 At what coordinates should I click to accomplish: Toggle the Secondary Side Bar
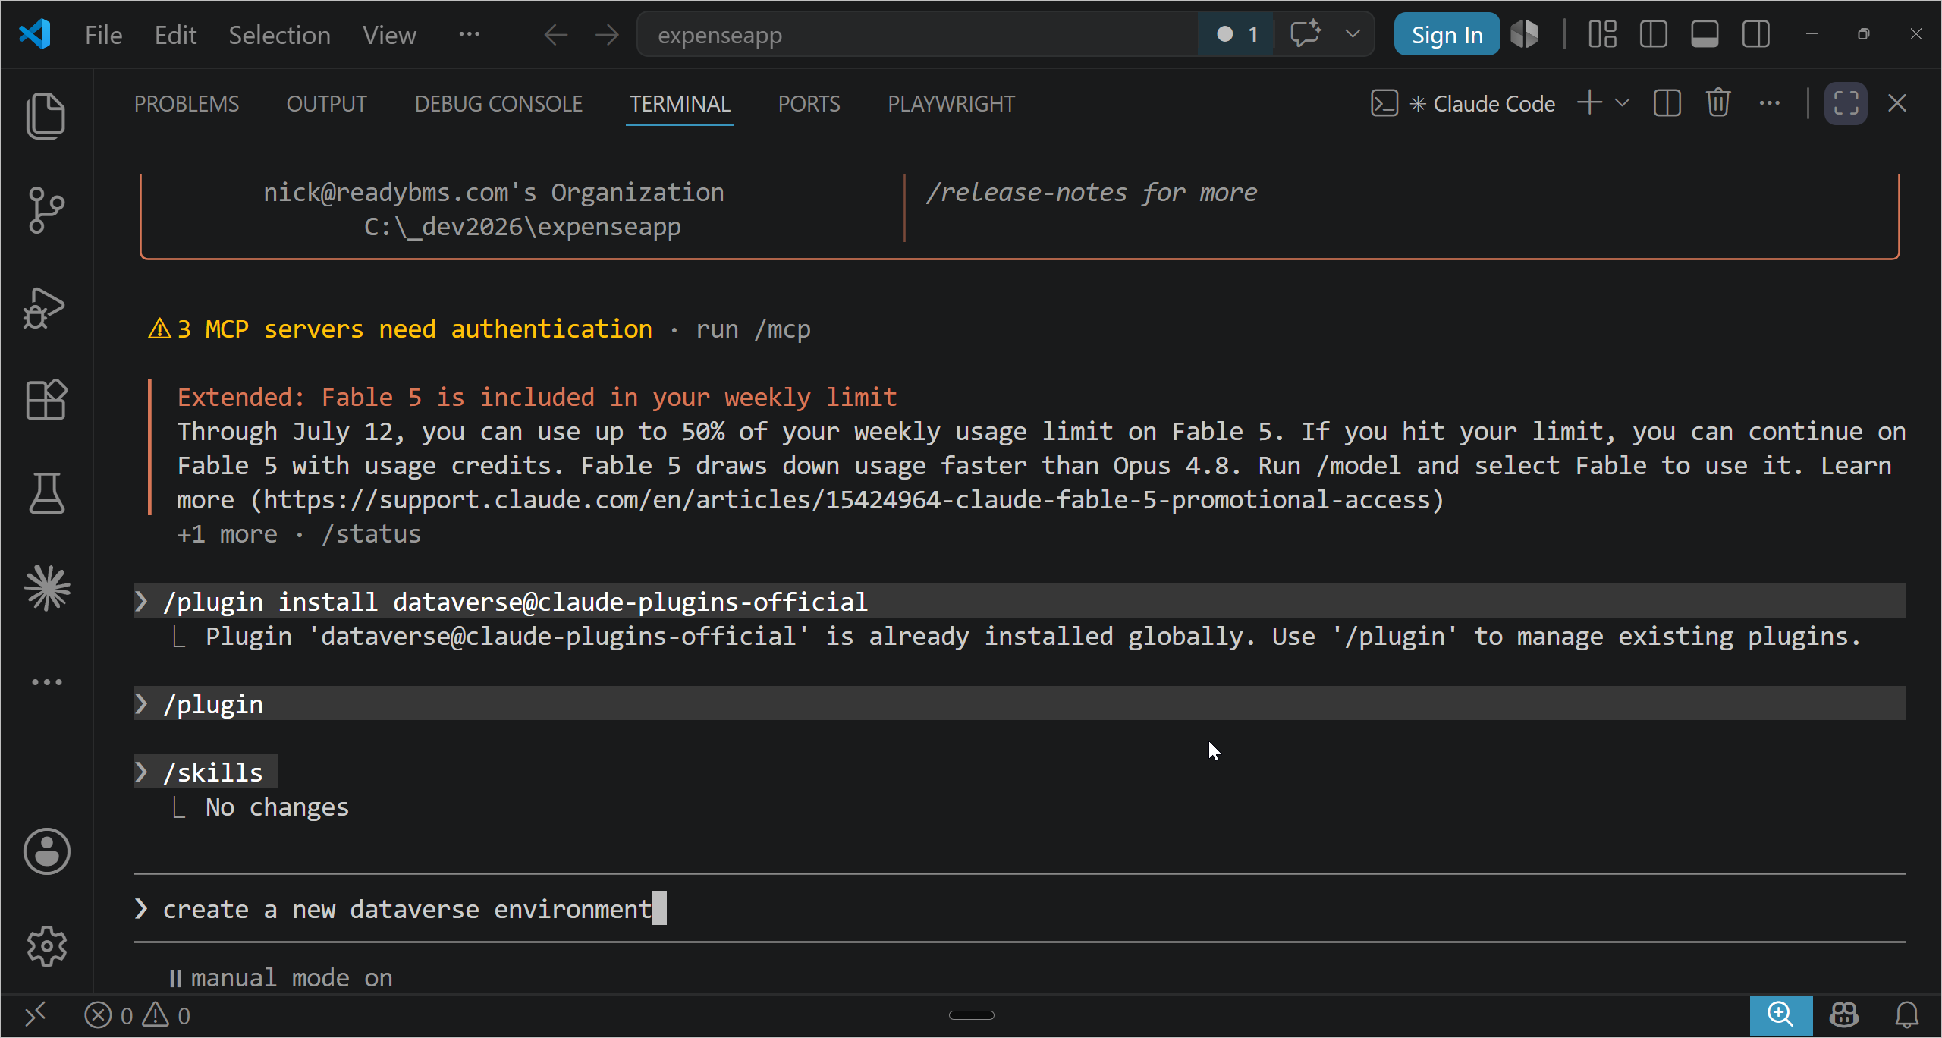click(x=1755, y=34)
